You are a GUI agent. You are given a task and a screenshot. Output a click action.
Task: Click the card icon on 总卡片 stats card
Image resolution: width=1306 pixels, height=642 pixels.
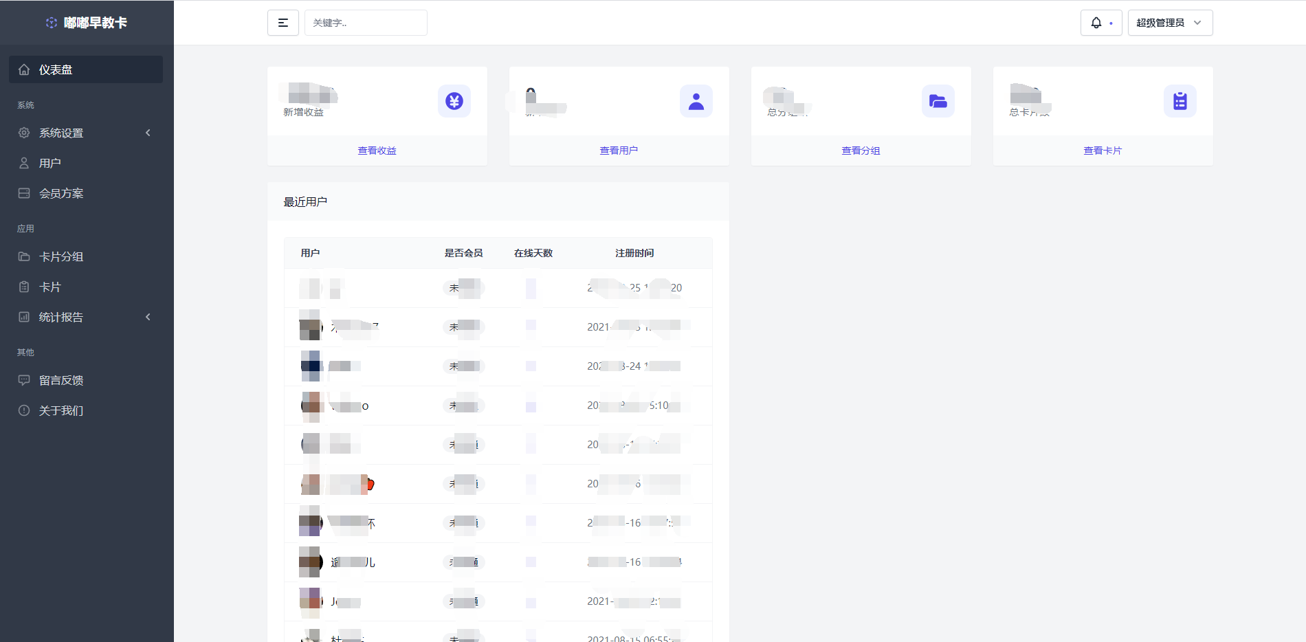click(1180, 100)
